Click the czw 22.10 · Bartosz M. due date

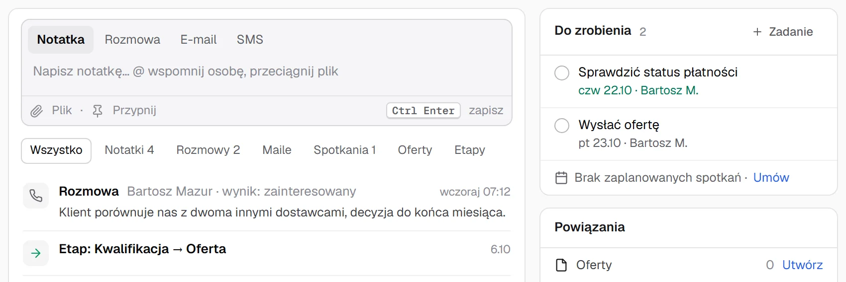coord(638,91)
